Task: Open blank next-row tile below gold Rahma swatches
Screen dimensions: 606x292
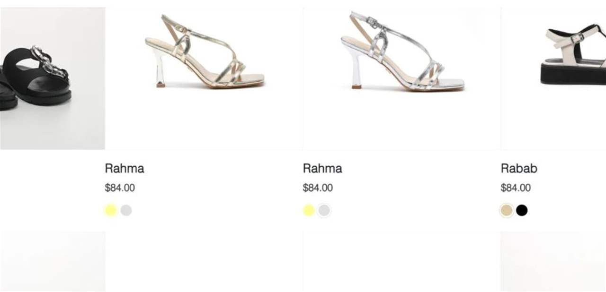Action: [204, 261]
